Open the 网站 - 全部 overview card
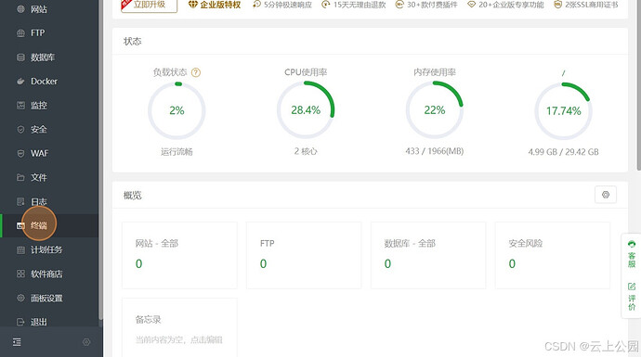 [x=179, y=255]
